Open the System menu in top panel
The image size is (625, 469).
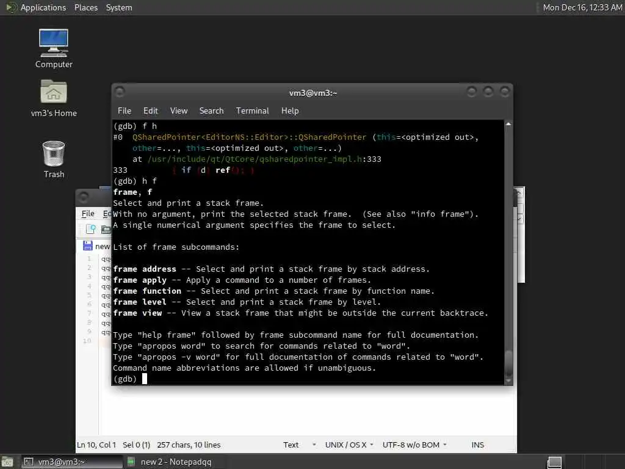tap(119, 7)
